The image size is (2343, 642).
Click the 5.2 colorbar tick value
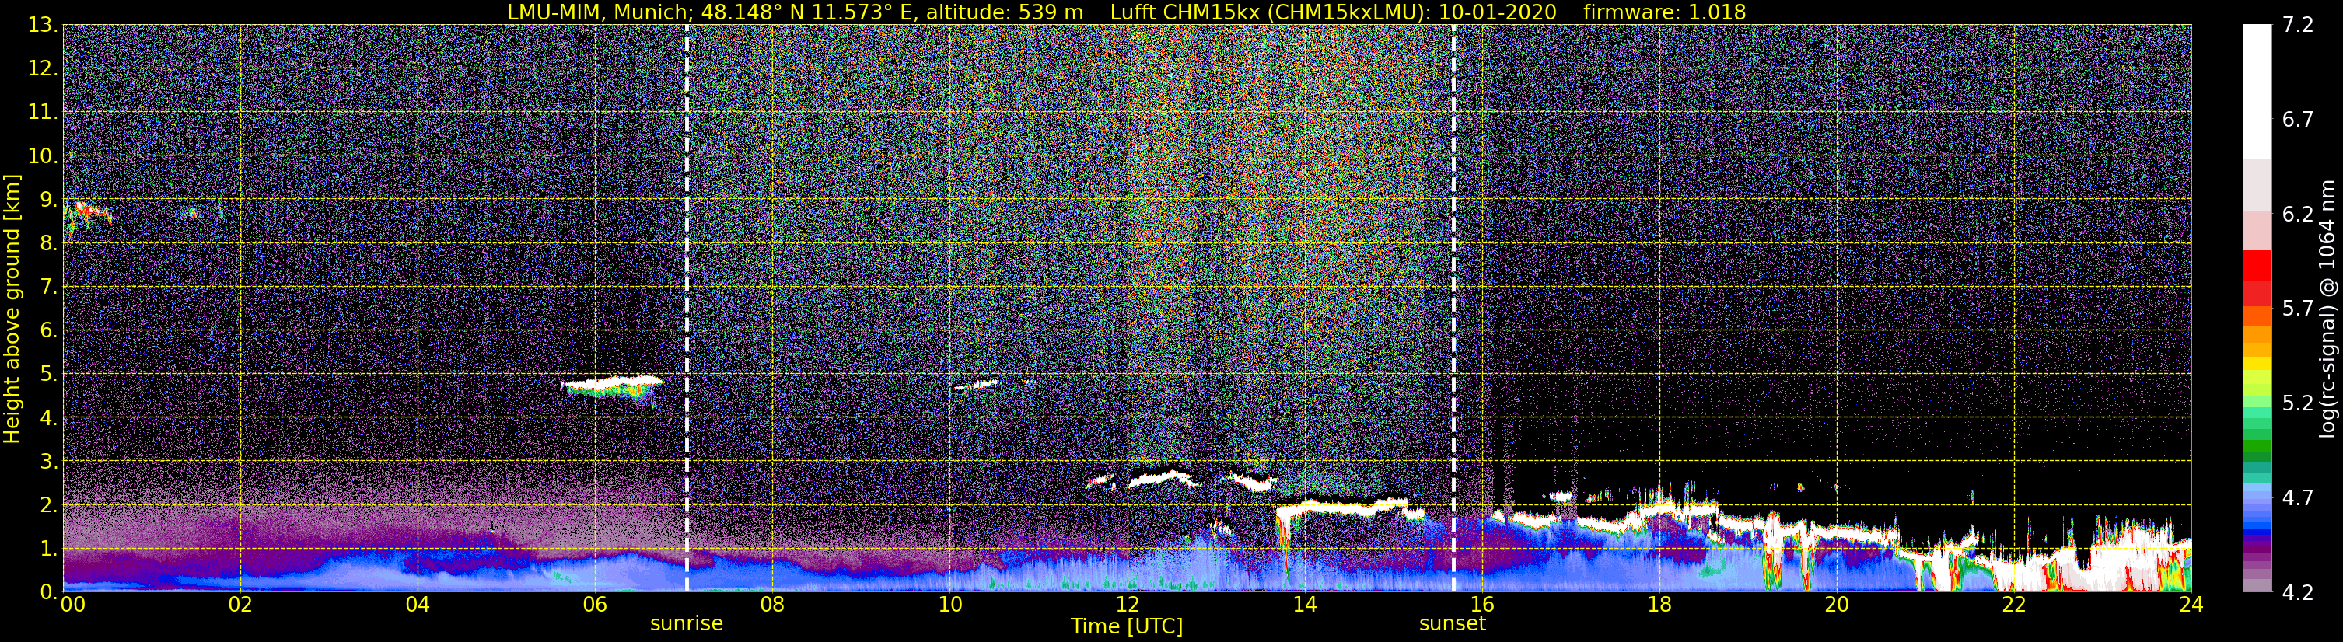[x=2298, y=403]
